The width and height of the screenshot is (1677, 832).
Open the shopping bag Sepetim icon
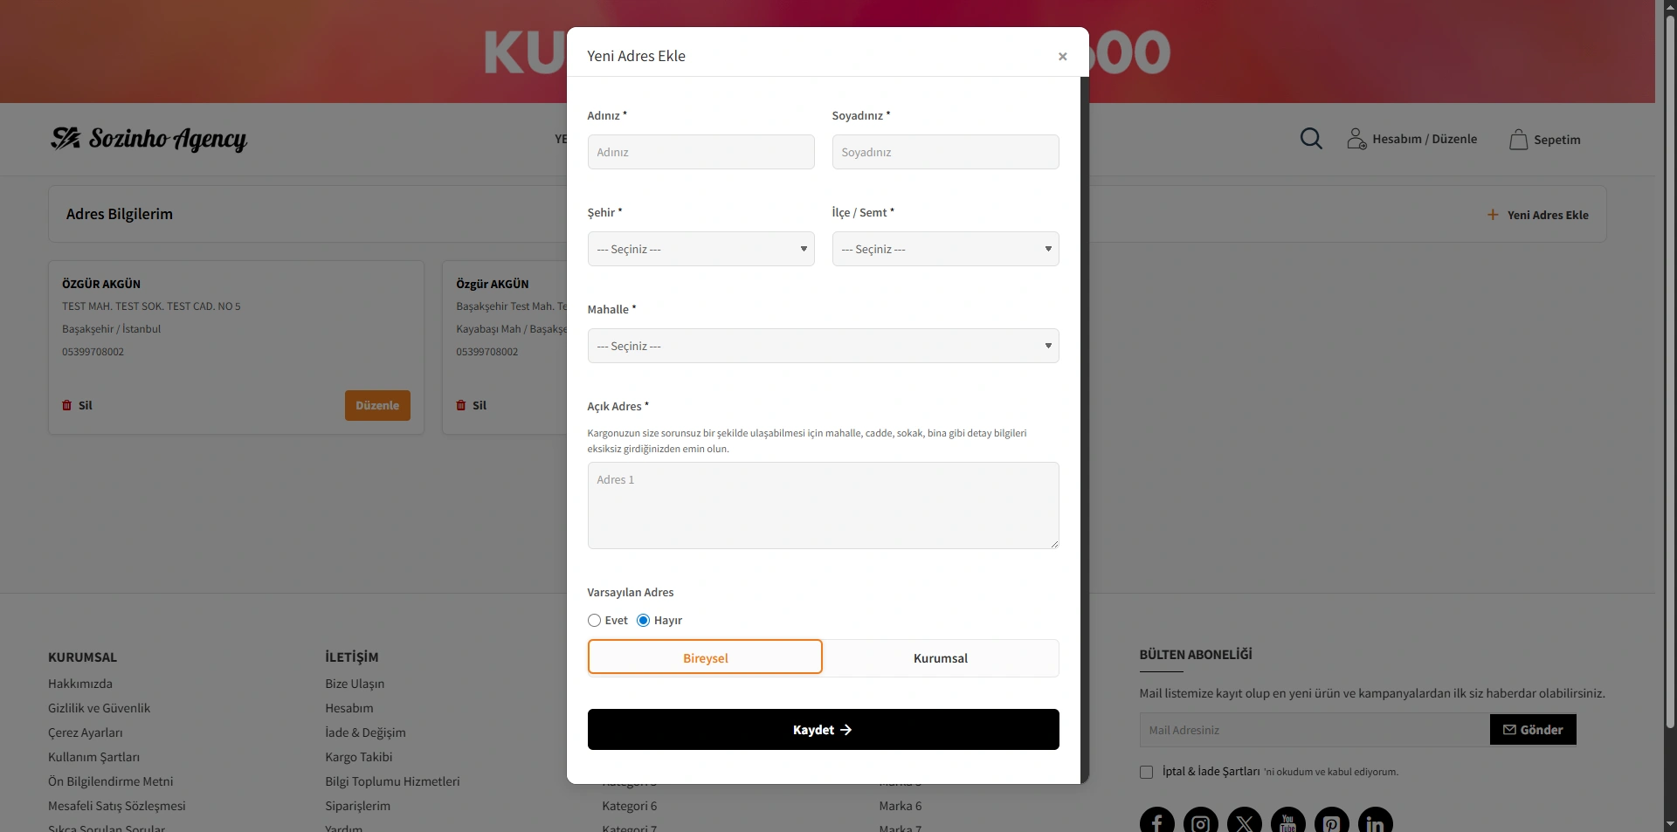pos(1518,140)
